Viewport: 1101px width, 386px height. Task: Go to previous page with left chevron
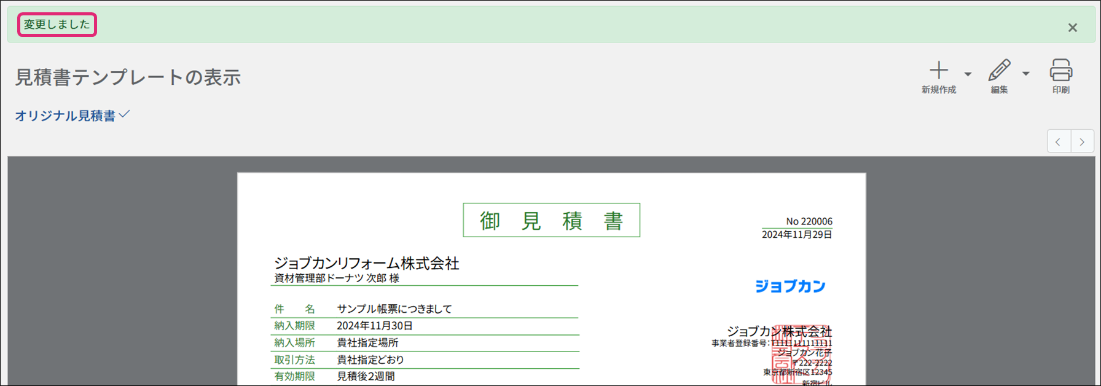1058,142
